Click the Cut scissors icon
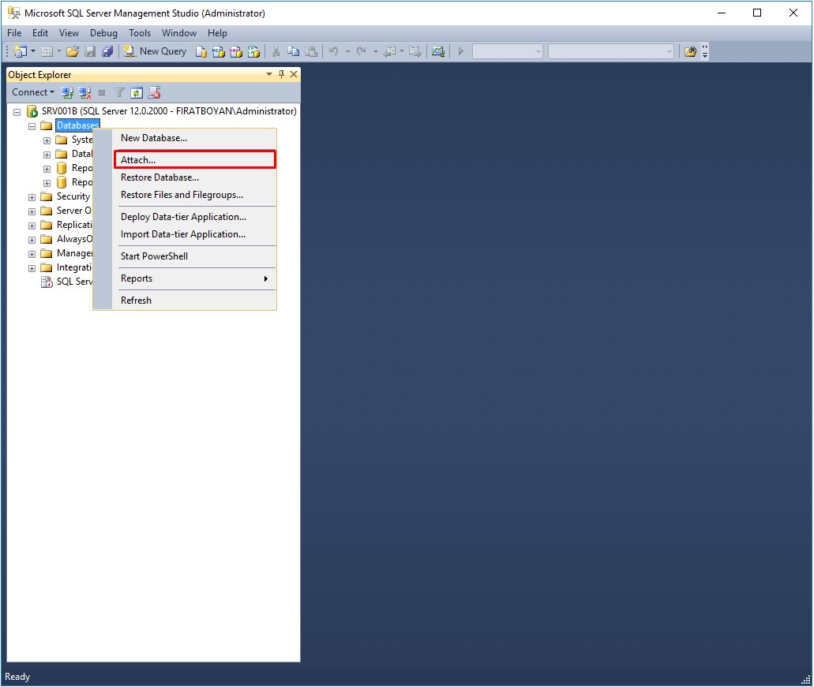Screen dimensions: 814x687 [x=276, y=51]
